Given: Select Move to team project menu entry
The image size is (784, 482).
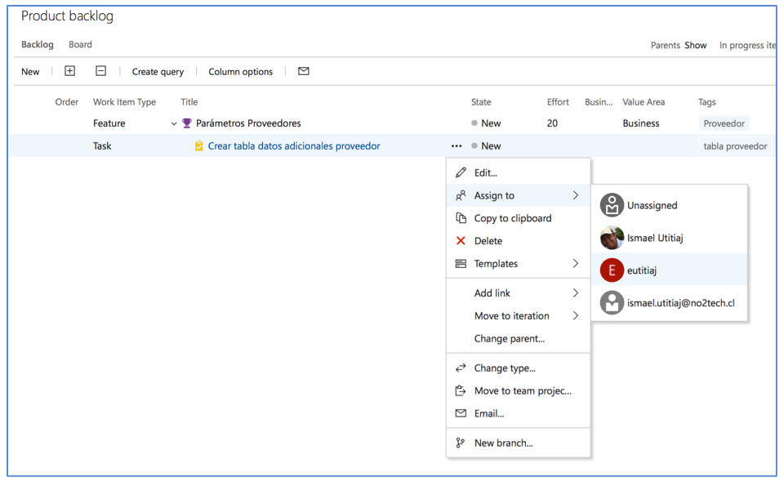Looking at the screenshot, I should pos(519,391).
